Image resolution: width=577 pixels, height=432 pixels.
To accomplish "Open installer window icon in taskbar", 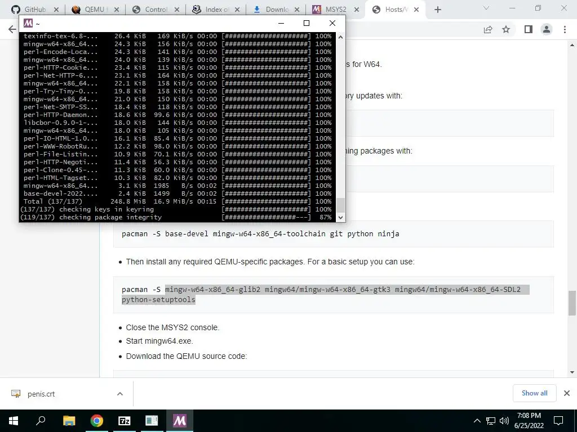I will [152, 421].
